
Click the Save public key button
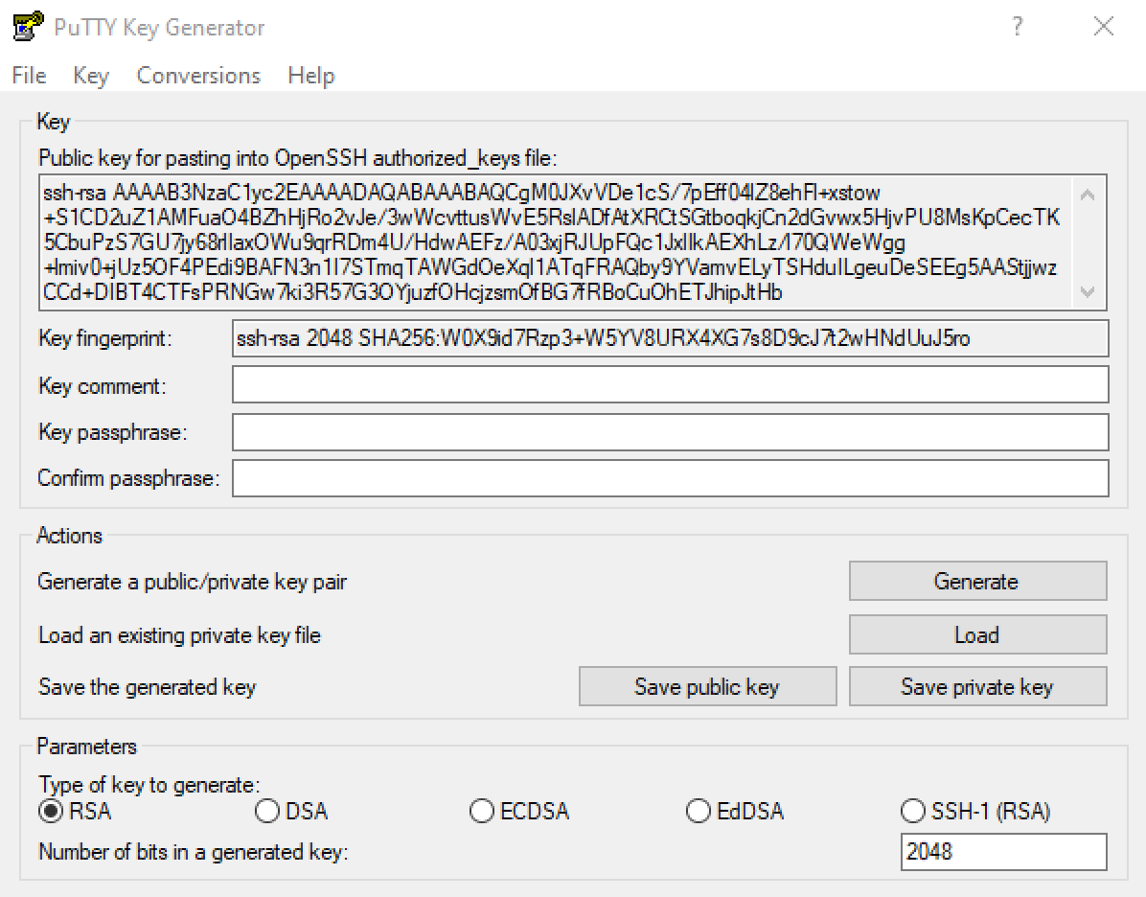click(x=707, y=687)
